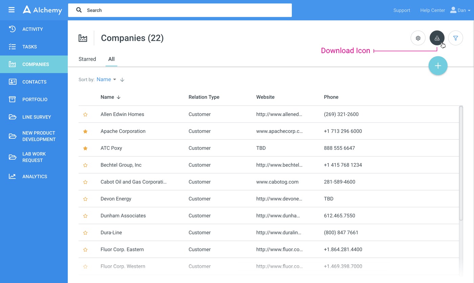Unstar Apache Corporation
The image size is (474, 283).
point(85,131)
